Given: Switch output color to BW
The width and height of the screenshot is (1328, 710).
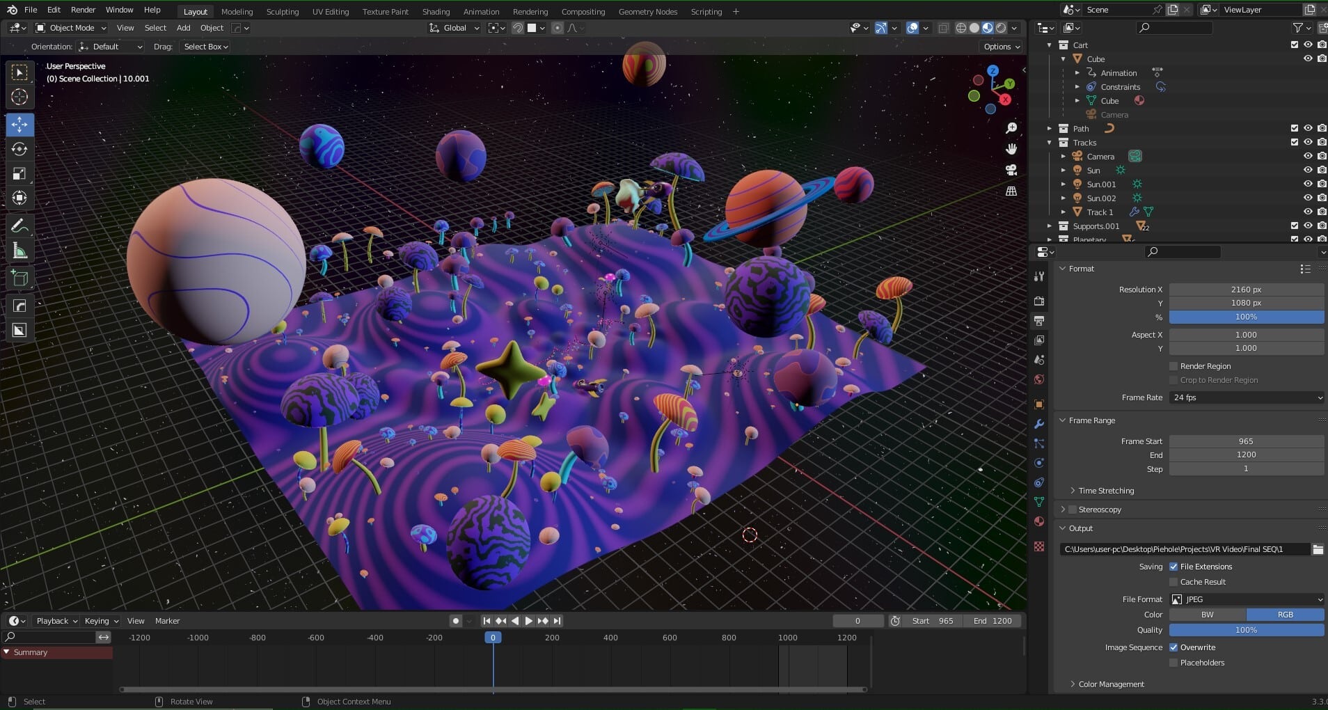Looking at the screenshot, I should (x=1207, y=615).
